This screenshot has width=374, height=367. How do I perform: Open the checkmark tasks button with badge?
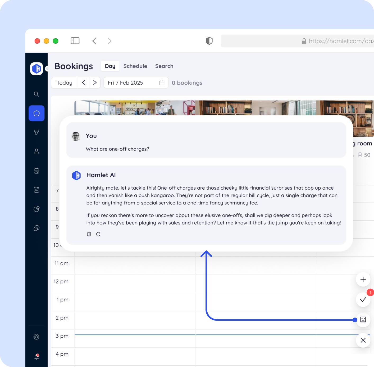(x=363, y=300)
